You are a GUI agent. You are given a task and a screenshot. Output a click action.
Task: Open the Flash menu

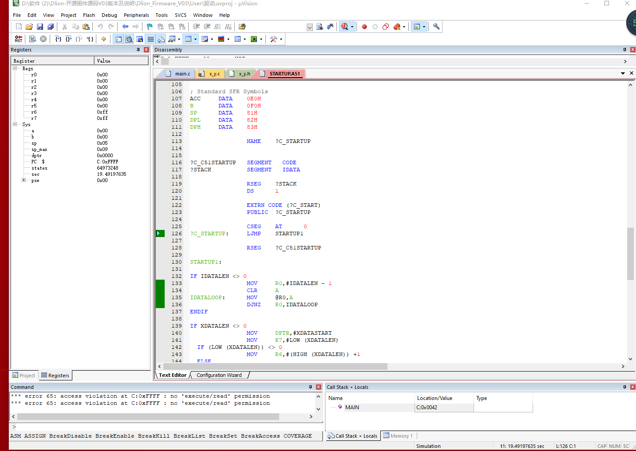coord(89,15)
